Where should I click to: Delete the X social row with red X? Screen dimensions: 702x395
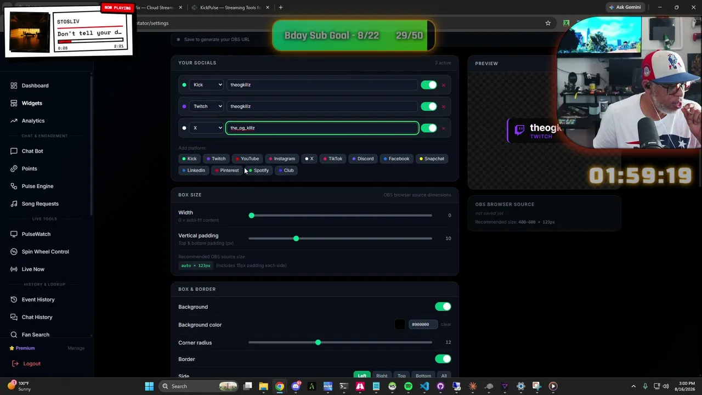point(444,128)
